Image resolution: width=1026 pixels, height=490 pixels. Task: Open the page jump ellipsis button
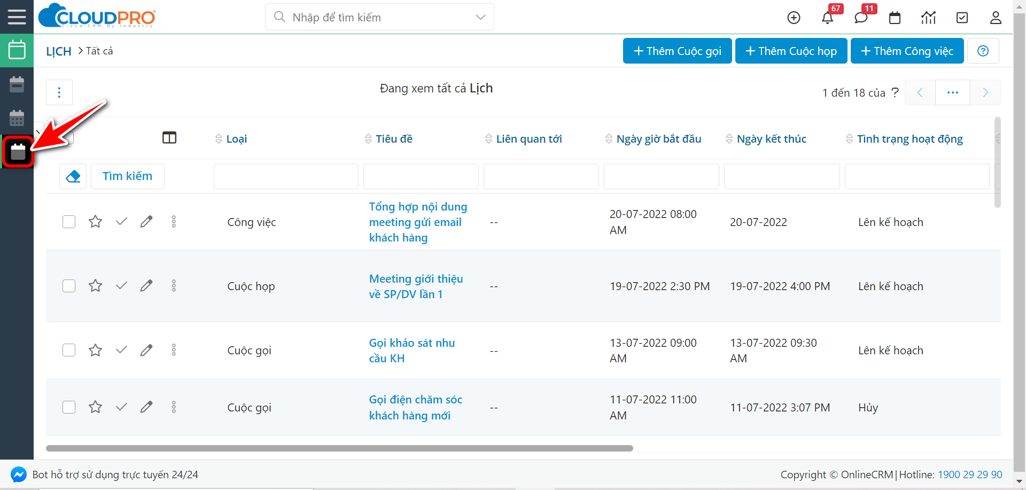pos(953,92)
